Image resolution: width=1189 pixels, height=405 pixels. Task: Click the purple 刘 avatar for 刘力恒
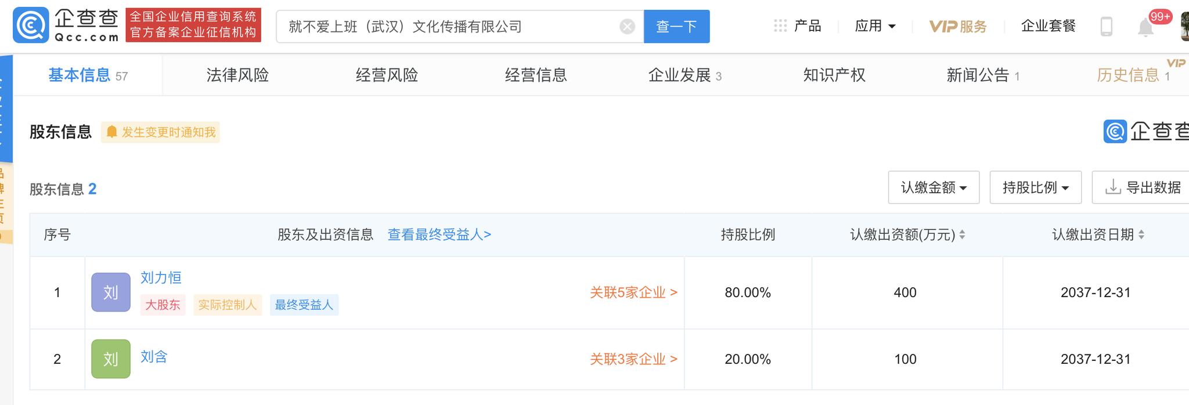[x=111, y=292]
